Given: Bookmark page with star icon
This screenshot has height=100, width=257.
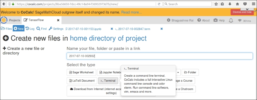Looking at the screenshot, I should [x=216, y=4].
